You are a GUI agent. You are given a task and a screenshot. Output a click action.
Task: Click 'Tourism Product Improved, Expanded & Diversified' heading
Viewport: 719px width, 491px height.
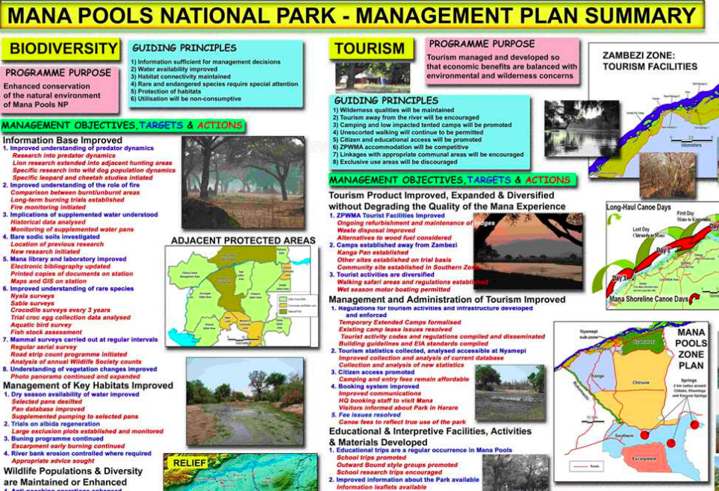[441, 196]
